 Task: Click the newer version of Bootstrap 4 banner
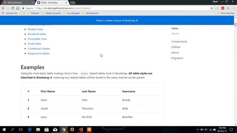point(117,20)
